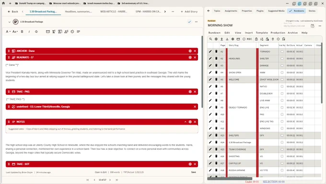This screenshot has height=184, width=326.
Task: Check the A1 TORNADO row checkbox
Action: pos(282,51)
